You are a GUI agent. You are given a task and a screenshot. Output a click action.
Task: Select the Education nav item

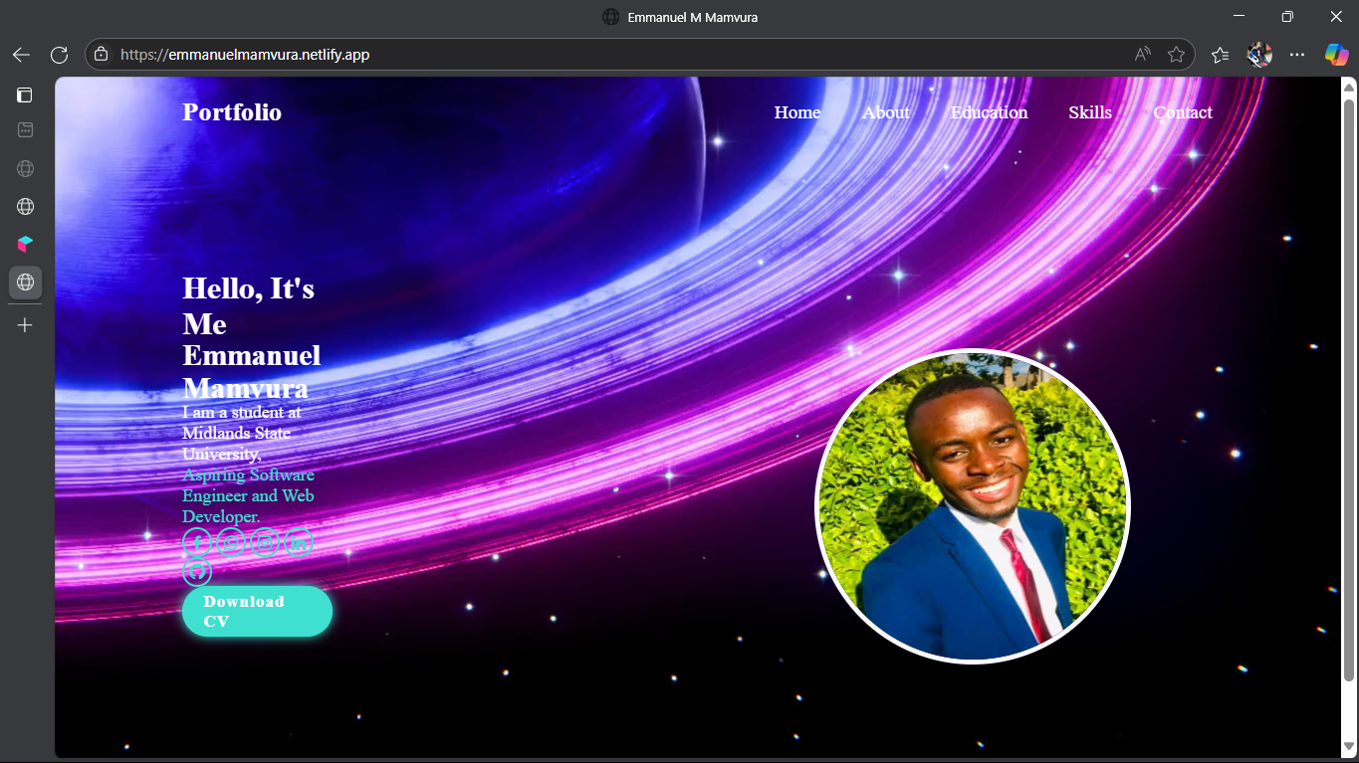[x=989, y=112]
